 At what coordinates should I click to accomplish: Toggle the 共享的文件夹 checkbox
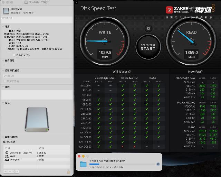tap(14, 55)
